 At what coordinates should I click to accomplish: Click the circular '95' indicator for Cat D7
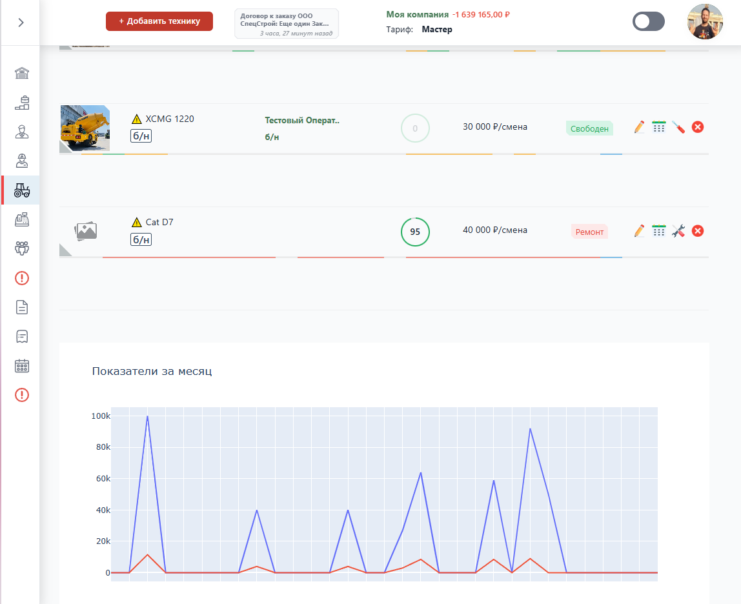pyautogui.click(x=415, y=232)
